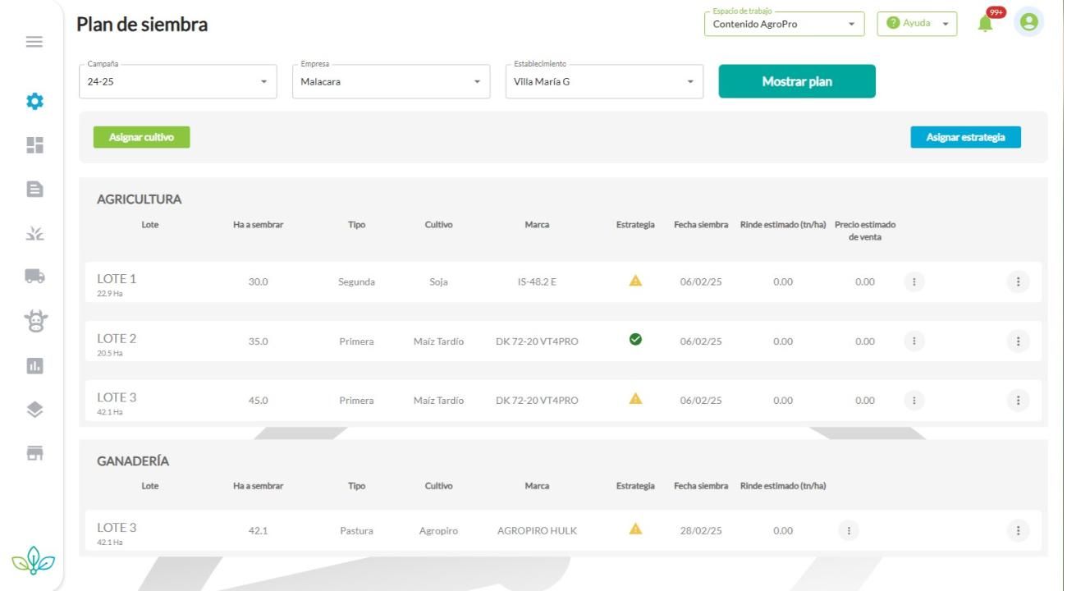1067x591 pixels.
Task: Open the cow livestock sidebar icon
Action: (x=34, y=321)
